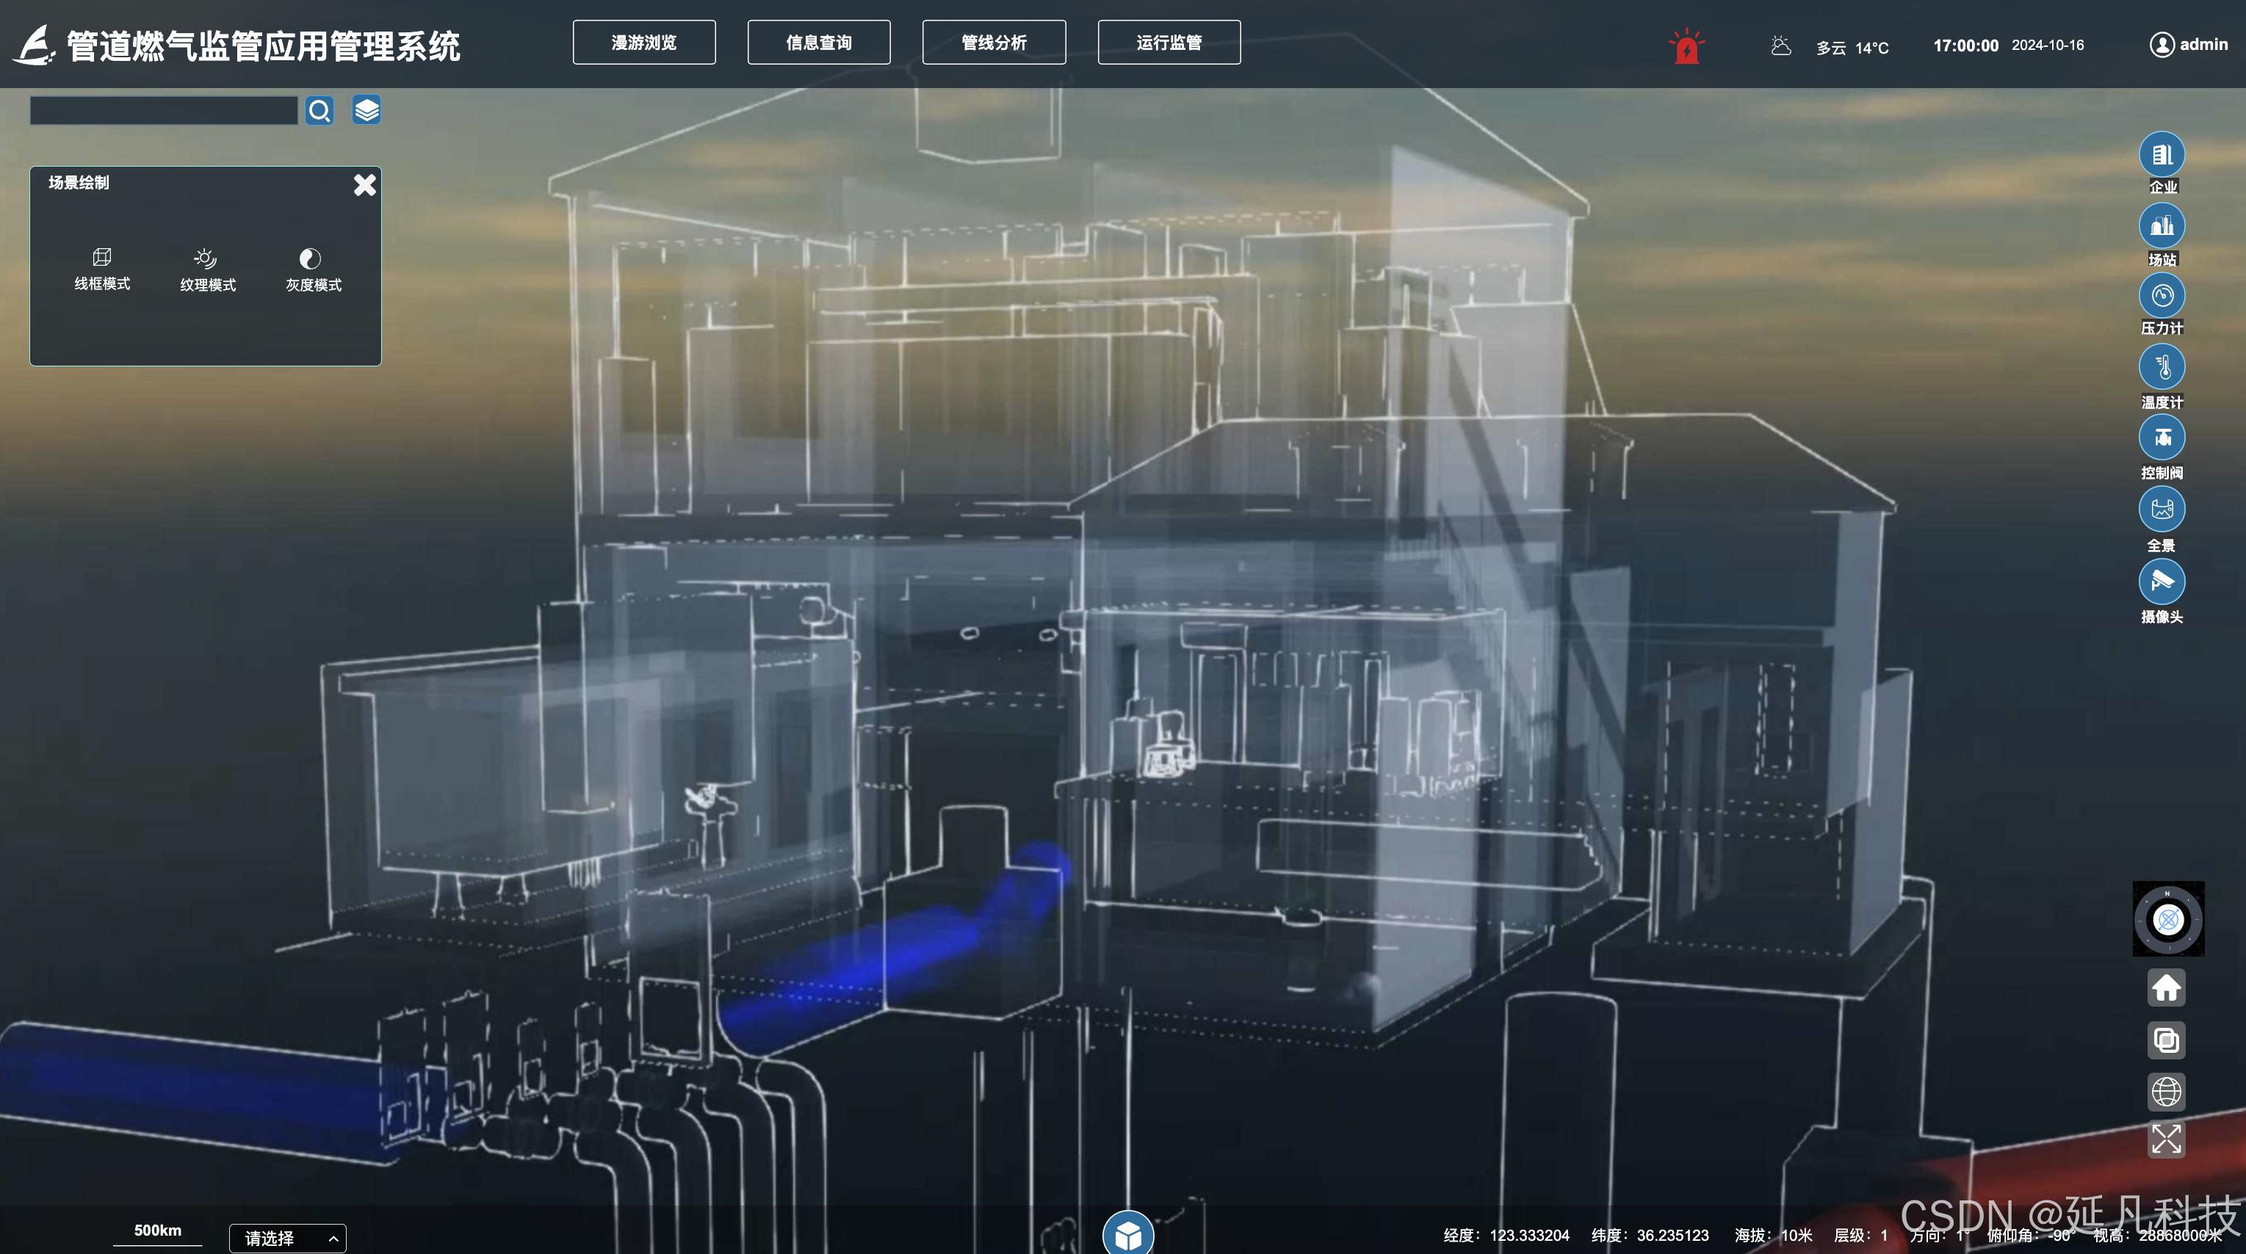Click the globe view icon
2246x1254 pixels.
[2166, 1091]
